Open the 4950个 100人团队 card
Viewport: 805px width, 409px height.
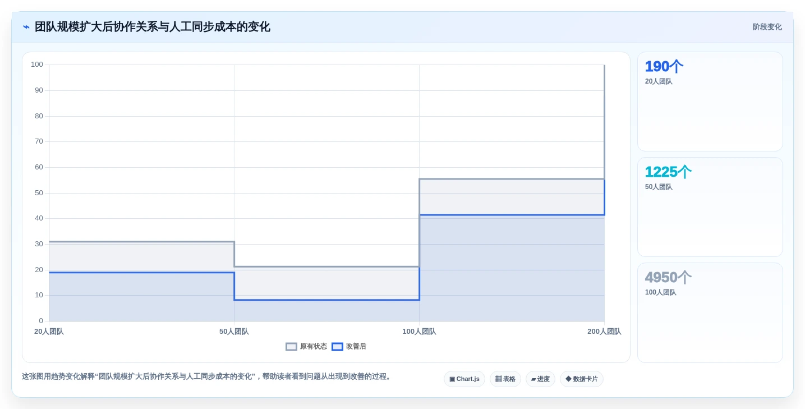click(710, 313)
